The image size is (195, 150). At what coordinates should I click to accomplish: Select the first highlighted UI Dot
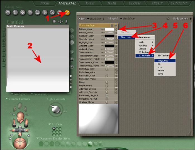(x=54, y=128)
